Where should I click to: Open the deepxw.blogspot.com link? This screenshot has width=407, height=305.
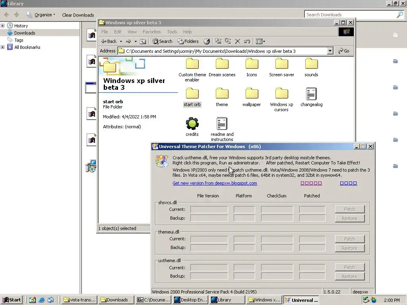click(x=215, y=183)
